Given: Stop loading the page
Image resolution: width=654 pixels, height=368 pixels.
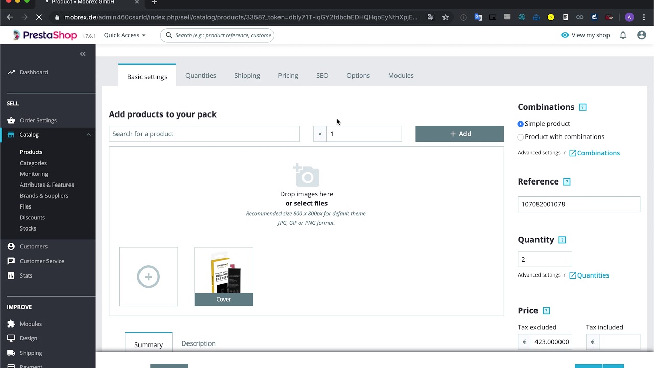Looking at the screenshot, I should [x=39, y=17].
